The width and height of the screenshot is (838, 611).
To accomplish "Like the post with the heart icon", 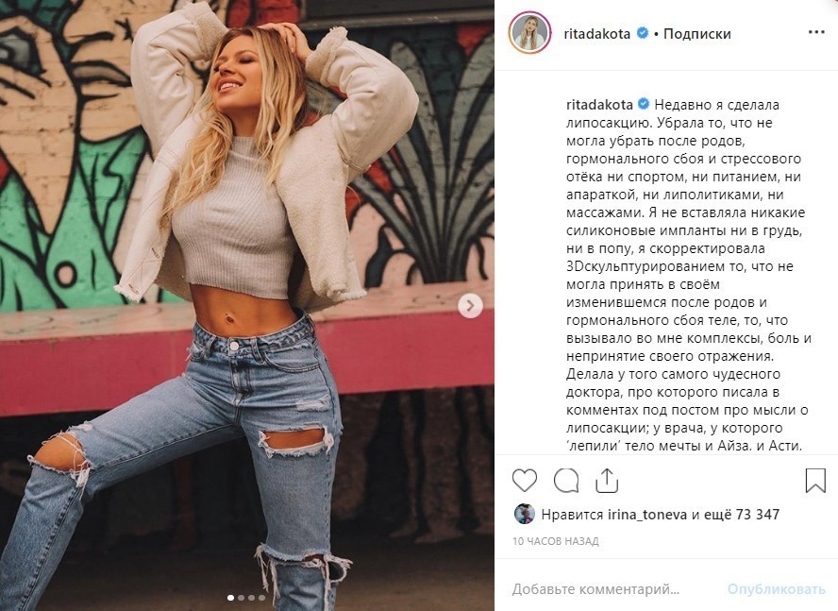I will 525,480.
